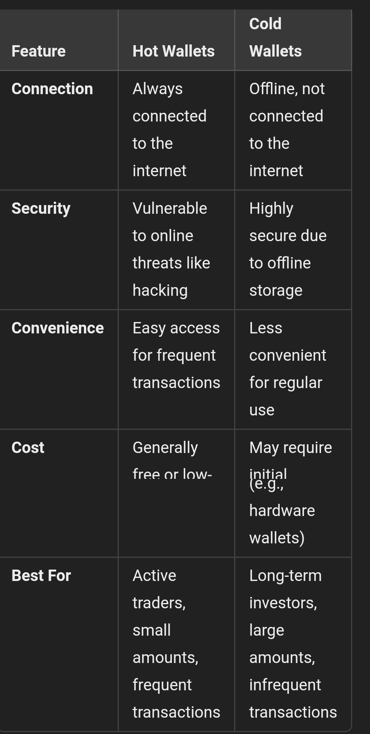Select the Best For row label
This screenshot has width=370, height=734.
tap(41, 576)
